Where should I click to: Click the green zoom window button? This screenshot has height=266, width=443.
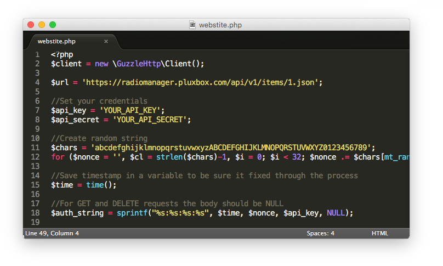coord(53,25)
